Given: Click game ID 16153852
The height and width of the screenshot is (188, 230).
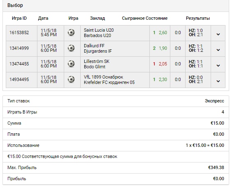Looking at the screenshot, I should click(19, 32).
